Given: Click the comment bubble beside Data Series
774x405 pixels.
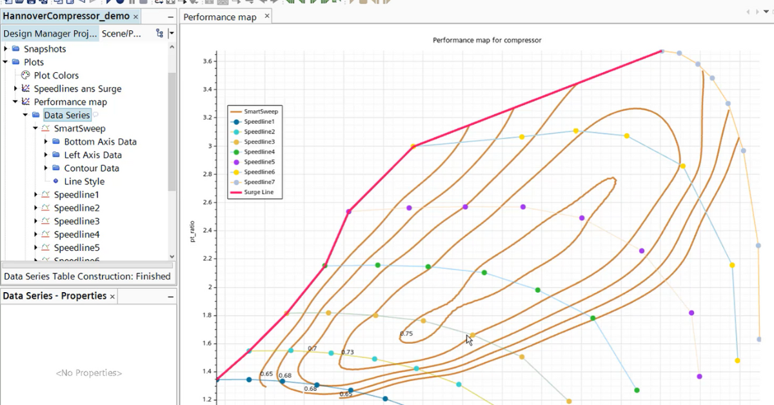Looking at the screenshot, I should tap(95, 115).
